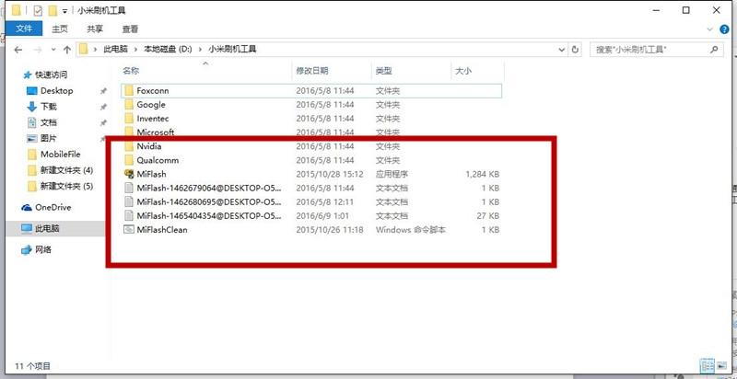
Task: Select the Foxconn folder
Action: point(311,90)
